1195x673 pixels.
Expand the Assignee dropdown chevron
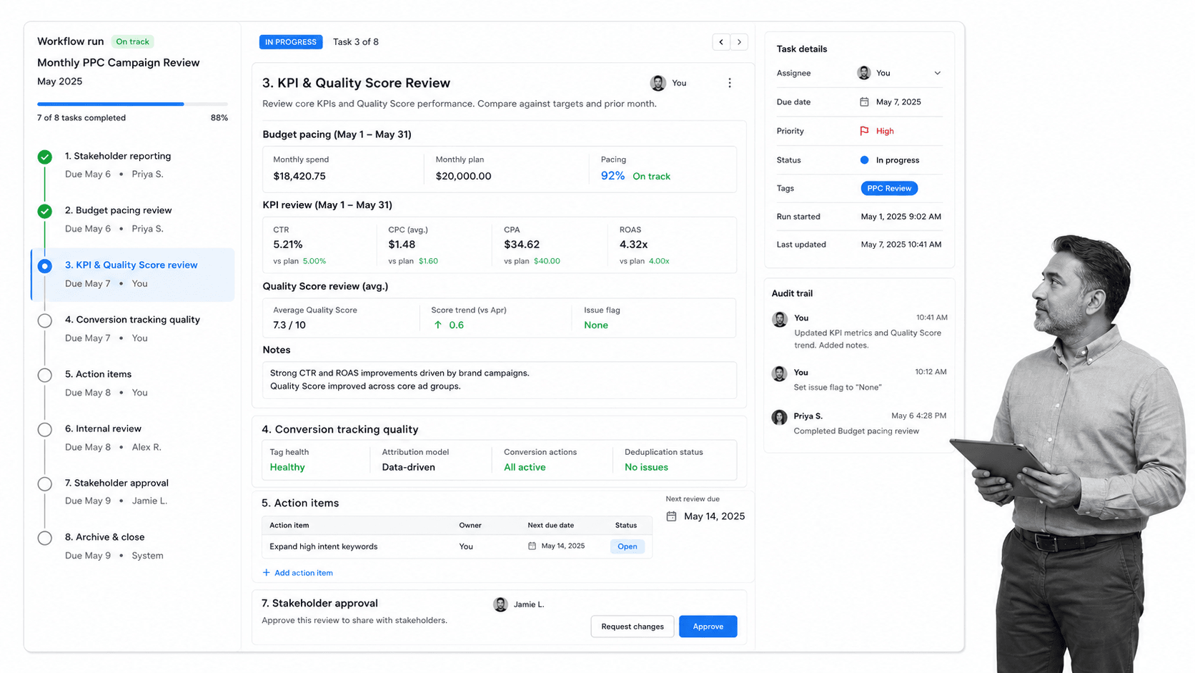coord(937,73)
